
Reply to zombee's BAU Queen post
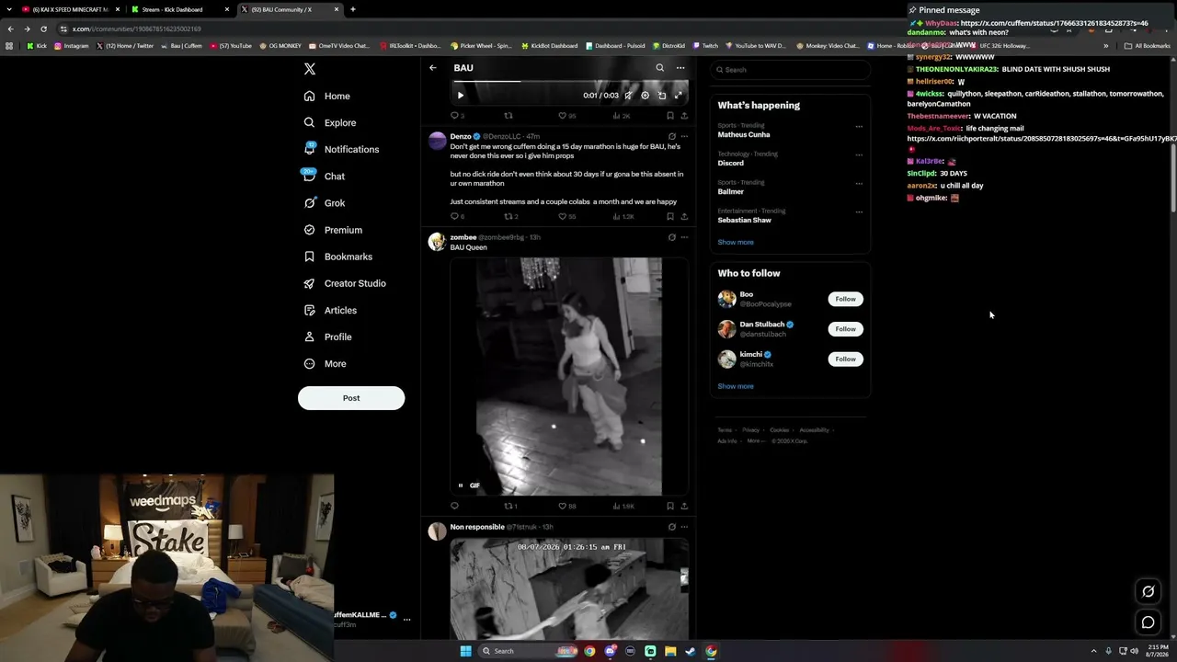click(x=454, y=506)
